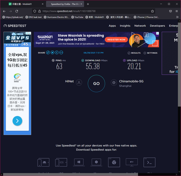The image size is (181, 176).
Task: Select iOS app icon
Action: click(61, 162)
